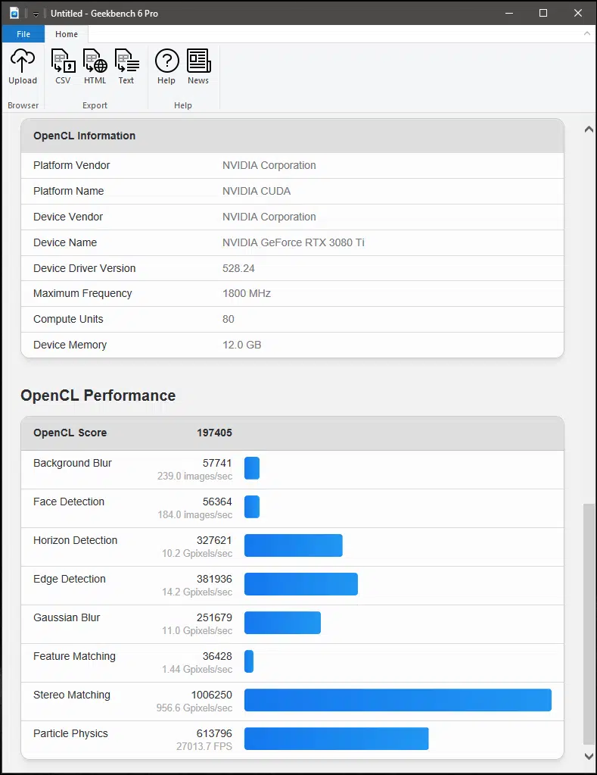597x775 pixels.
Task: Select the Horizon Detection score 327621
Action: coord(214,540)
